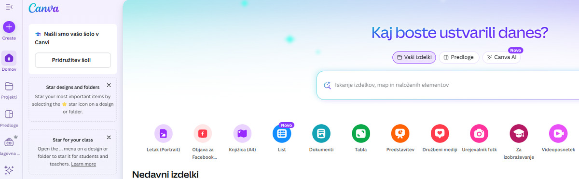This screenshot has height=179, width=579.
Task: Open the Canva AI tab
Action: tap(501, 57)
